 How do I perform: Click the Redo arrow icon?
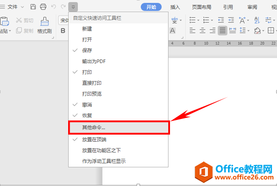(x=63, y=7)
